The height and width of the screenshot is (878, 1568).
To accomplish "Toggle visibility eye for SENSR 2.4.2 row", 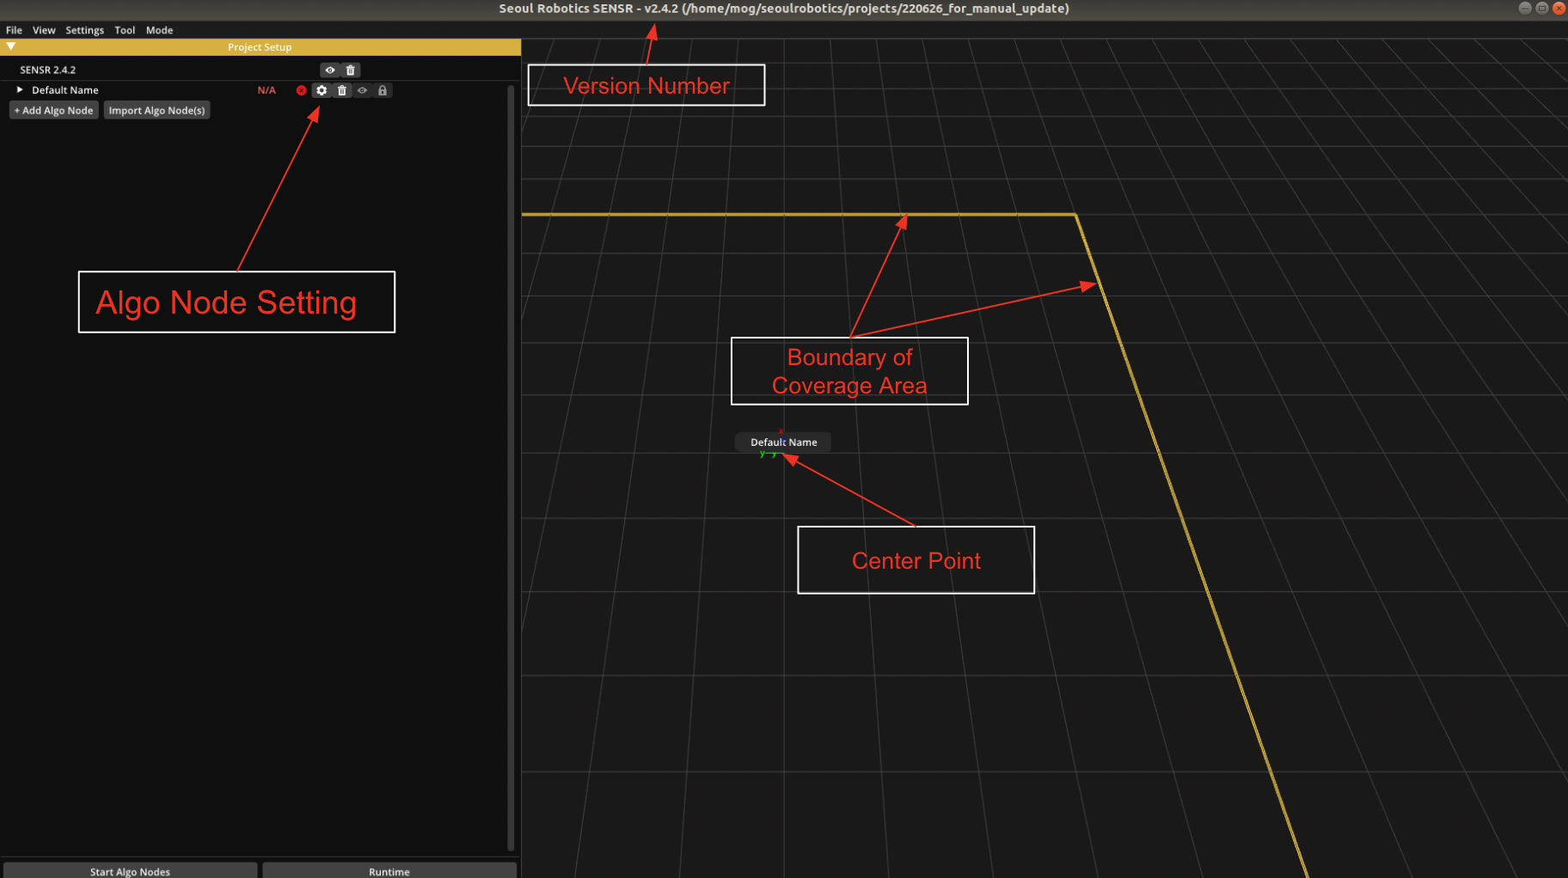I will (330, 70).
